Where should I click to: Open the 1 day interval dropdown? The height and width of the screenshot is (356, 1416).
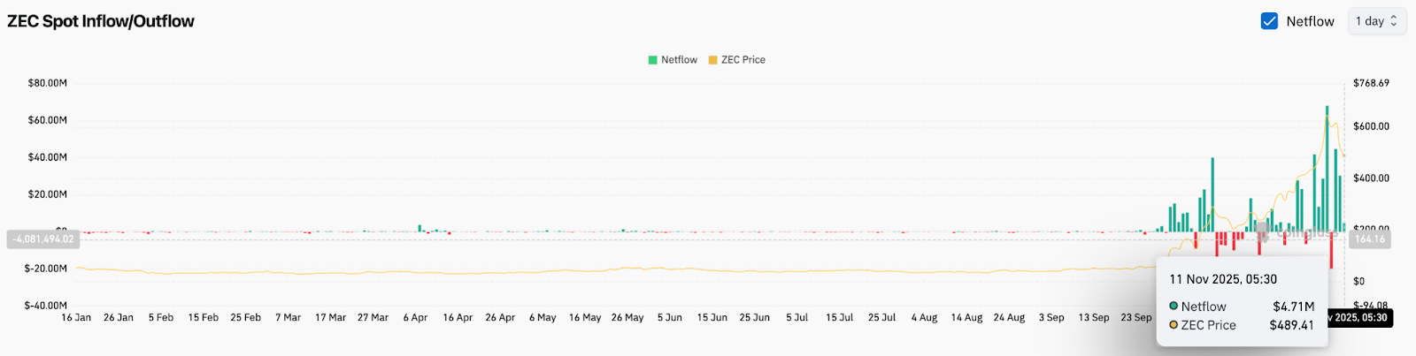click(1376, 21)
